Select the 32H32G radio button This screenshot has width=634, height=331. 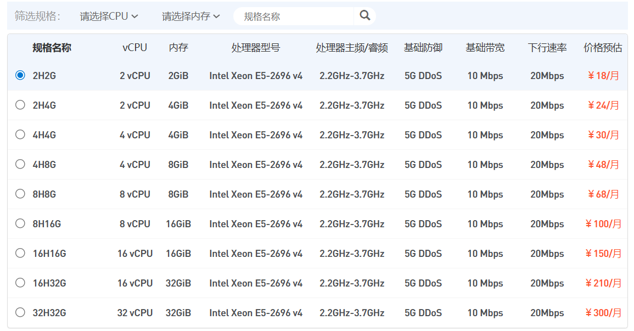(20, 312)
